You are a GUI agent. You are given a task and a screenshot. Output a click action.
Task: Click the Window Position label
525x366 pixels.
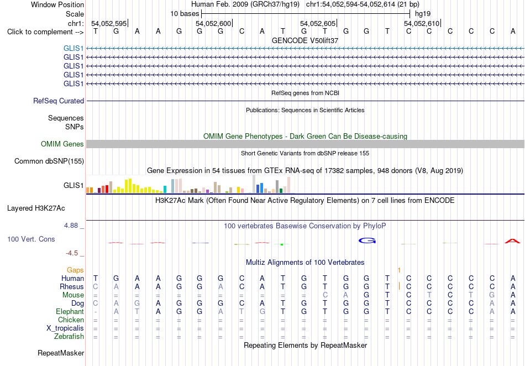tap(57, 4)
